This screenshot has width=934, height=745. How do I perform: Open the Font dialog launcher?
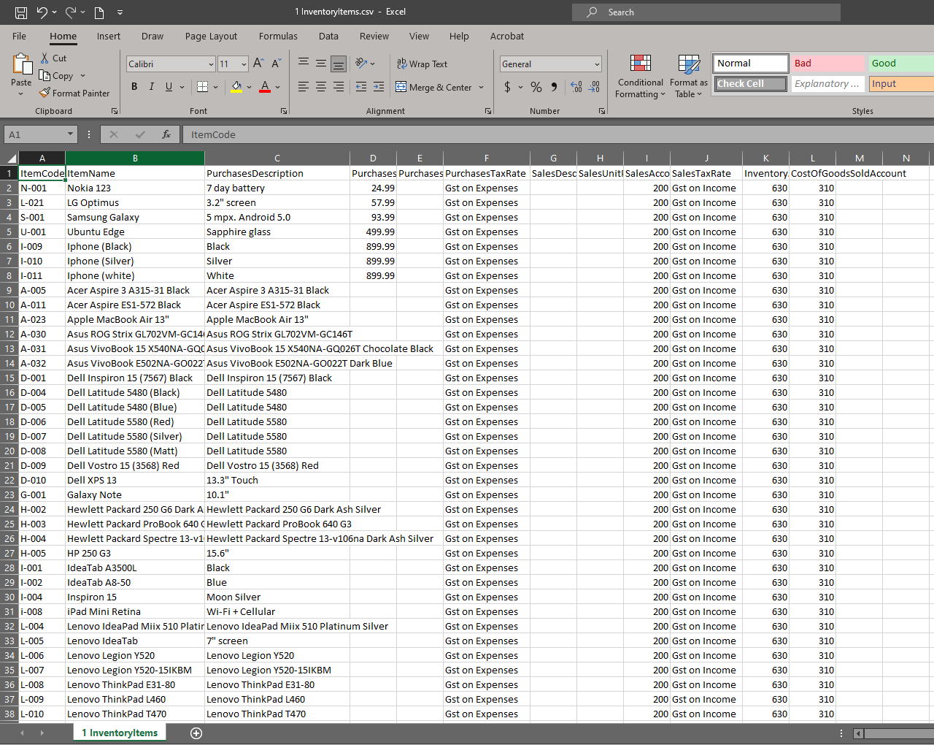tap(284, 111)
